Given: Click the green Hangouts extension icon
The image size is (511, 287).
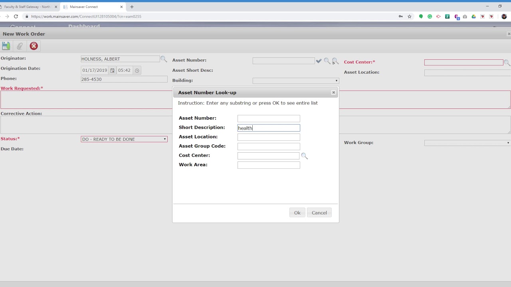Looking at the screenshot, I should 421,16.
